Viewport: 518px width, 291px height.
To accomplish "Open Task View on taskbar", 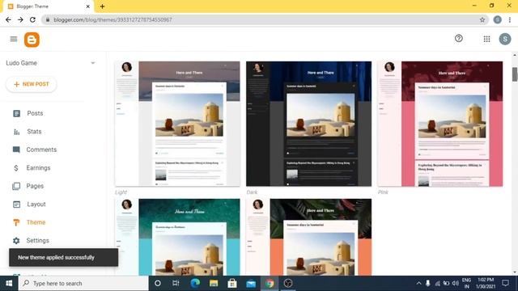I will tap(176, 284).
